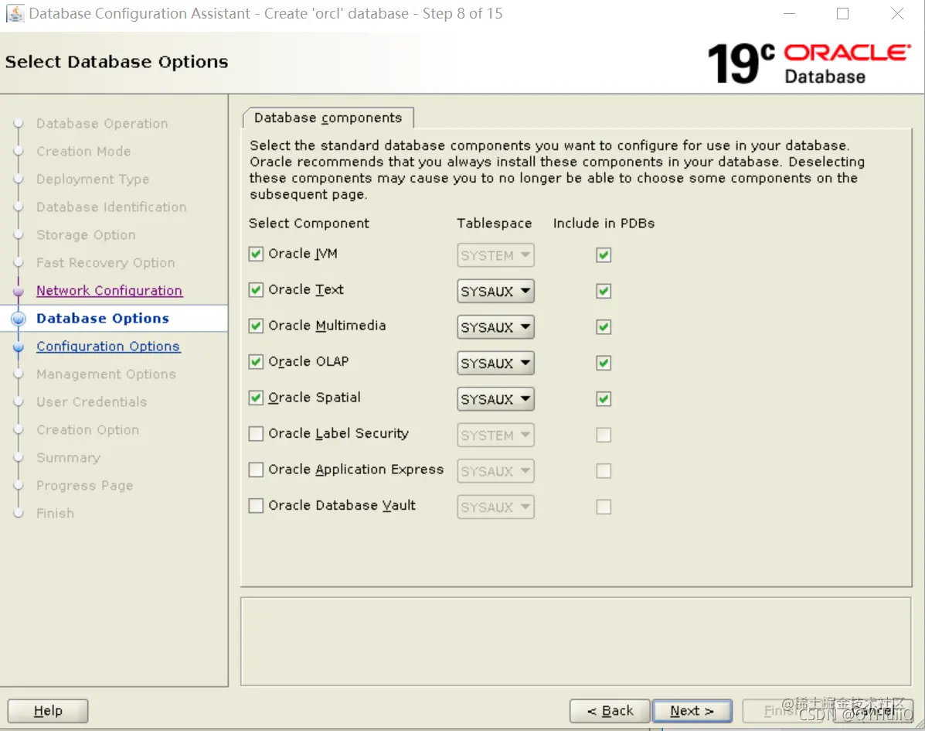Click the Oracle Database Vault tablespace dropdown

495,507
